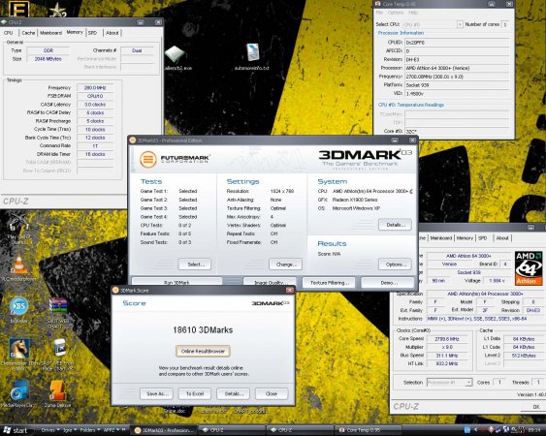This screenshot has width=546, height=436.
Task: Open the About tab in right CPU-Z window
Action: (x=502, y=238)
